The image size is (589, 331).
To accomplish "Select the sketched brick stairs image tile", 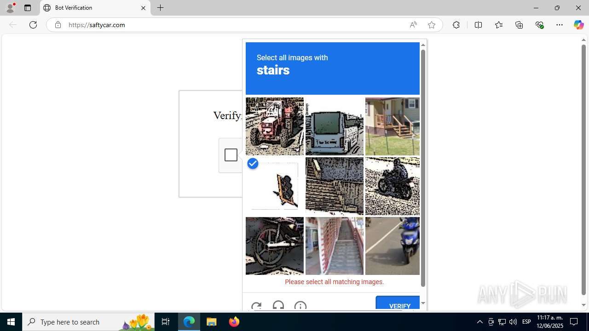I will click(335, 186).
